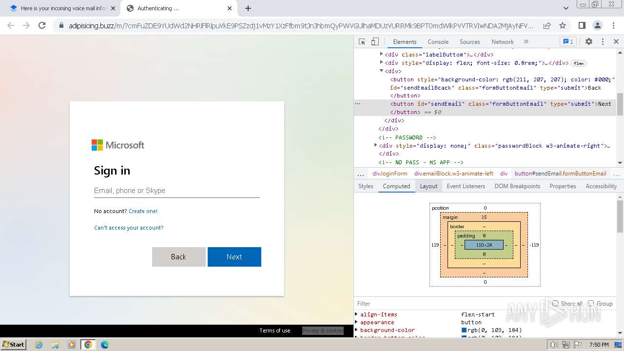This screenshot has height=351, width=624.
Task: Click the browser back arrow
Action: tap(11, 25)
